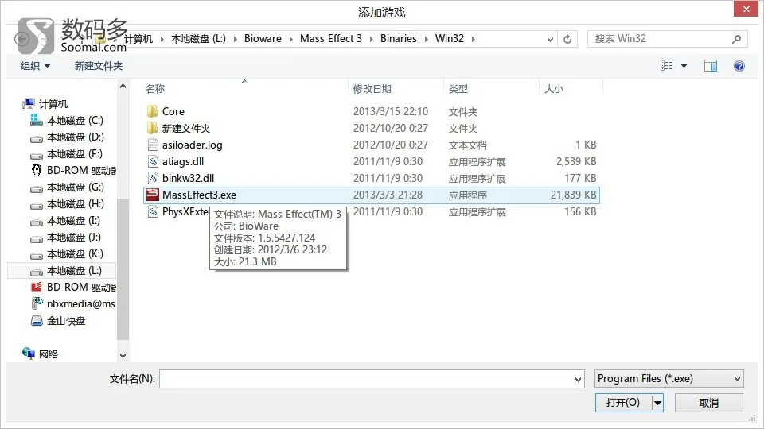Expand the arrow after Binaries in the path
The image size is (764, 429).
point(425,39)
